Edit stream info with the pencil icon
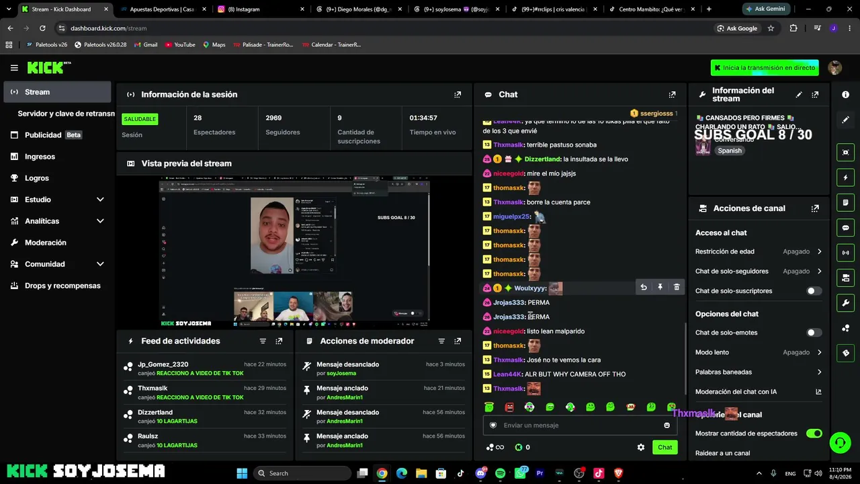860x484 pixels. click(x=799, y=95)
